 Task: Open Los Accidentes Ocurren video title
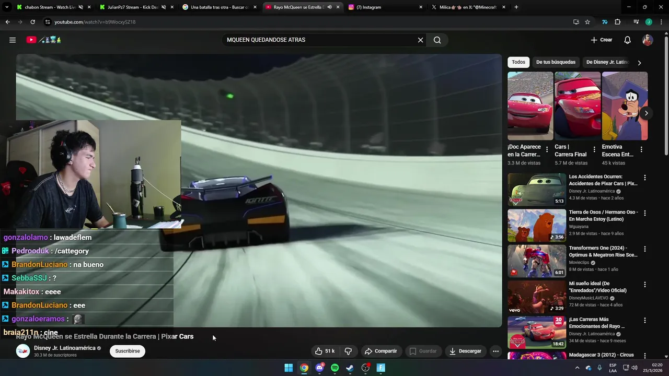coord(603,180)
